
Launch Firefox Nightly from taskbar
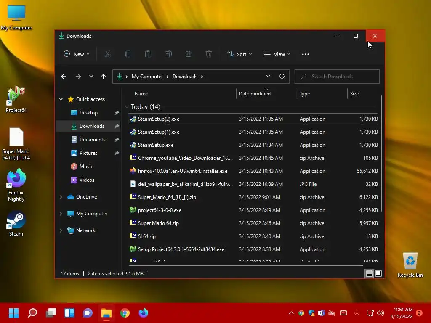[143, 313]
